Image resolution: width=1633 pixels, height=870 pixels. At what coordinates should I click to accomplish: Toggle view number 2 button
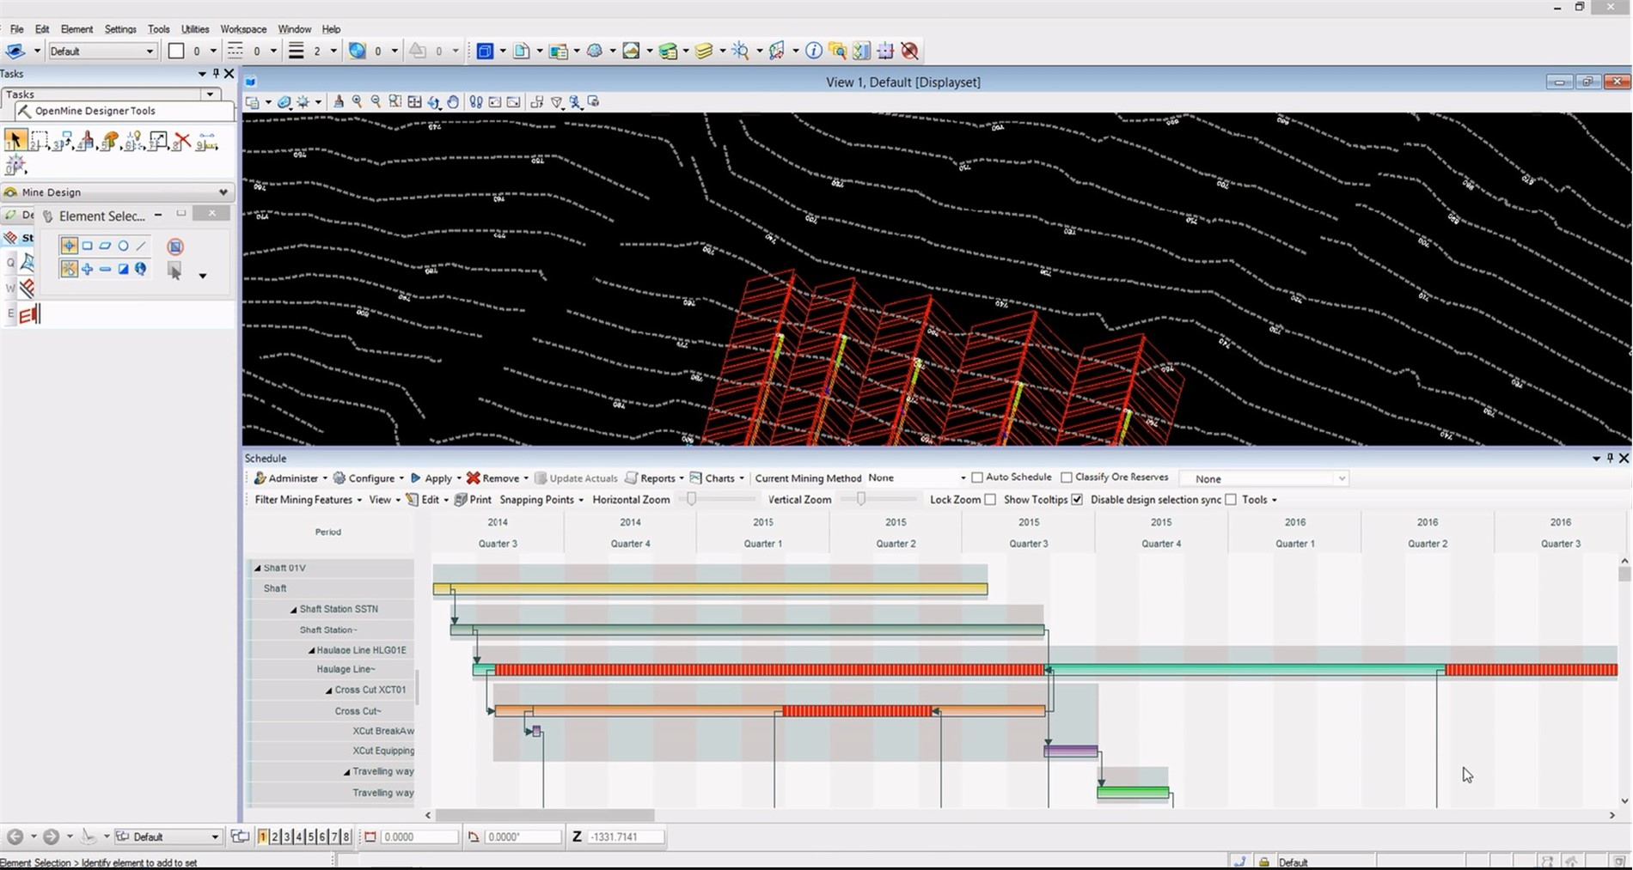point(275,837)
